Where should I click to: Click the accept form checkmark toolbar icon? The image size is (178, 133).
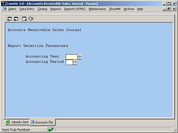(x=10, y=19)
